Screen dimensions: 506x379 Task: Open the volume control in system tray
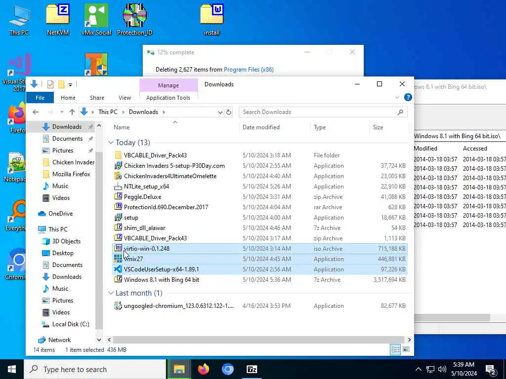(x=442, y=369)
